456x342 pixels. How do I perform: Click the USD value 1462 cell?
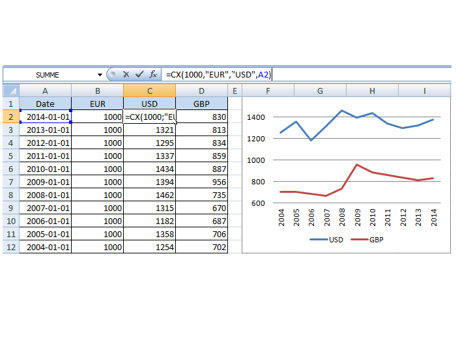click(149, 195)
